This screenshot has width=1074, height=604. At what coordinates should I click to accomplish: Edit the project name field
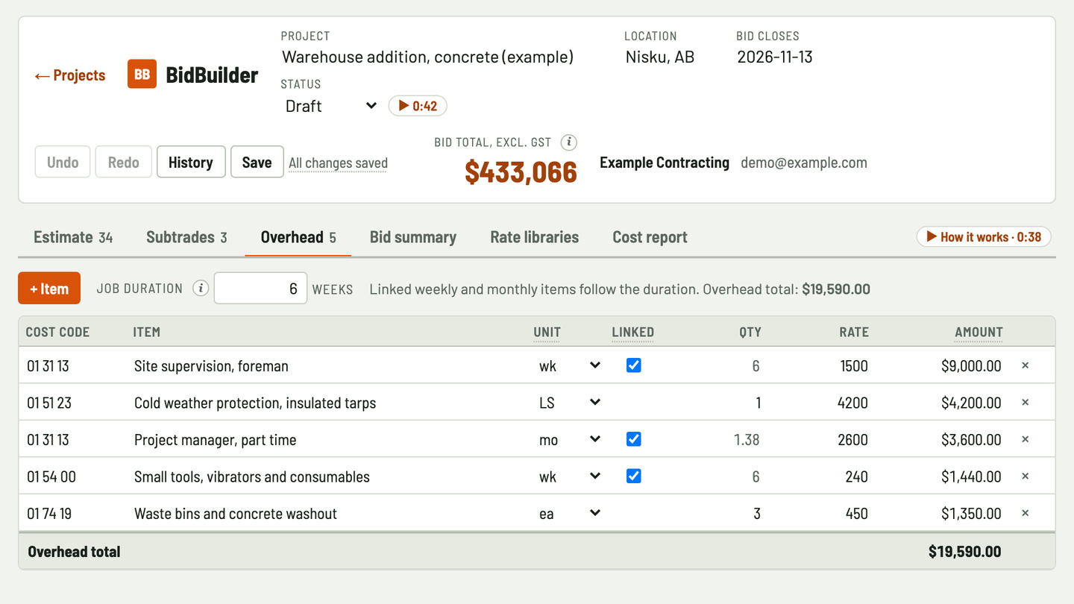[x=444, y=57]
